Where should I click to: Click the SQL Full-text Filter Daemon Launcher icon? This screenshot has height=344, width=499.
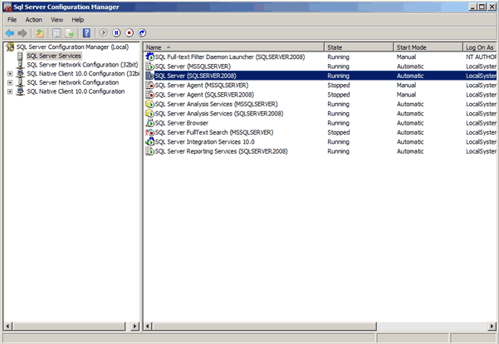point(150,57)
